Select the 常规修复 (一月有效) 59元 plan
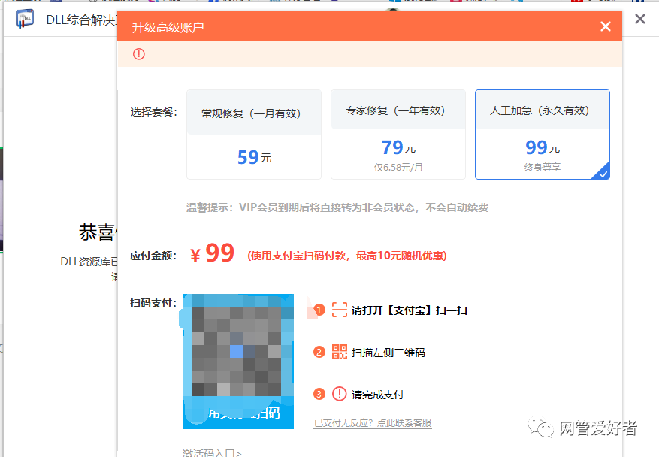Screen dimensions: 659x457 point(254,135)
